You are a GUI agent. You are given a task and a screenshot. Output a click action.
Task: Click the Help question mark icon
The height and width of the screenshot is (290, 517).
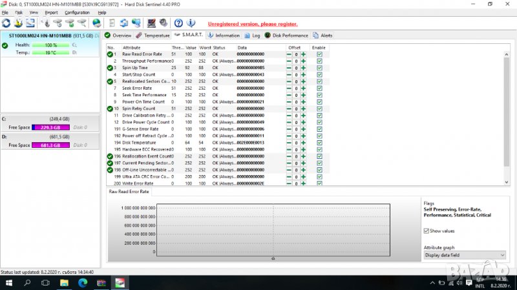[178, 23]
